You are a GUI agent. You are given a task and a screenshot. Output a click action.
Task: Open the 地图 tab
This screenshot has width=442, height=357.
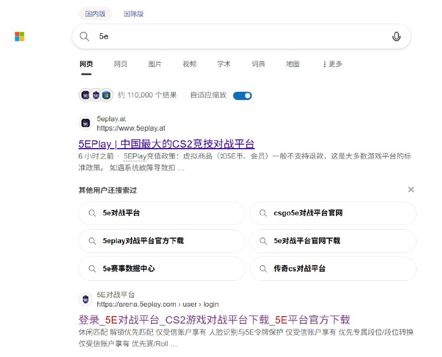(x=293, y=64)
